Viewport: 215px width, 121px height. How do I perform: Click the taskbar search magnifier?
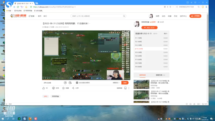click(8, 119)
